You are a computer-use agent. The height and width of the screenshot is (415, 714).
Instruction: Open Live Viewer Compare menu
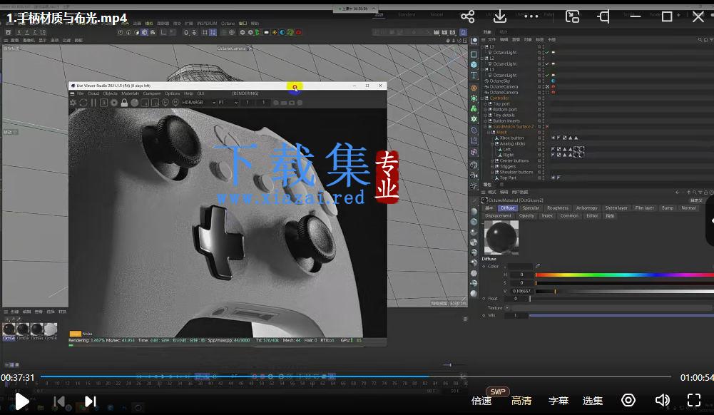pos(152,93)
